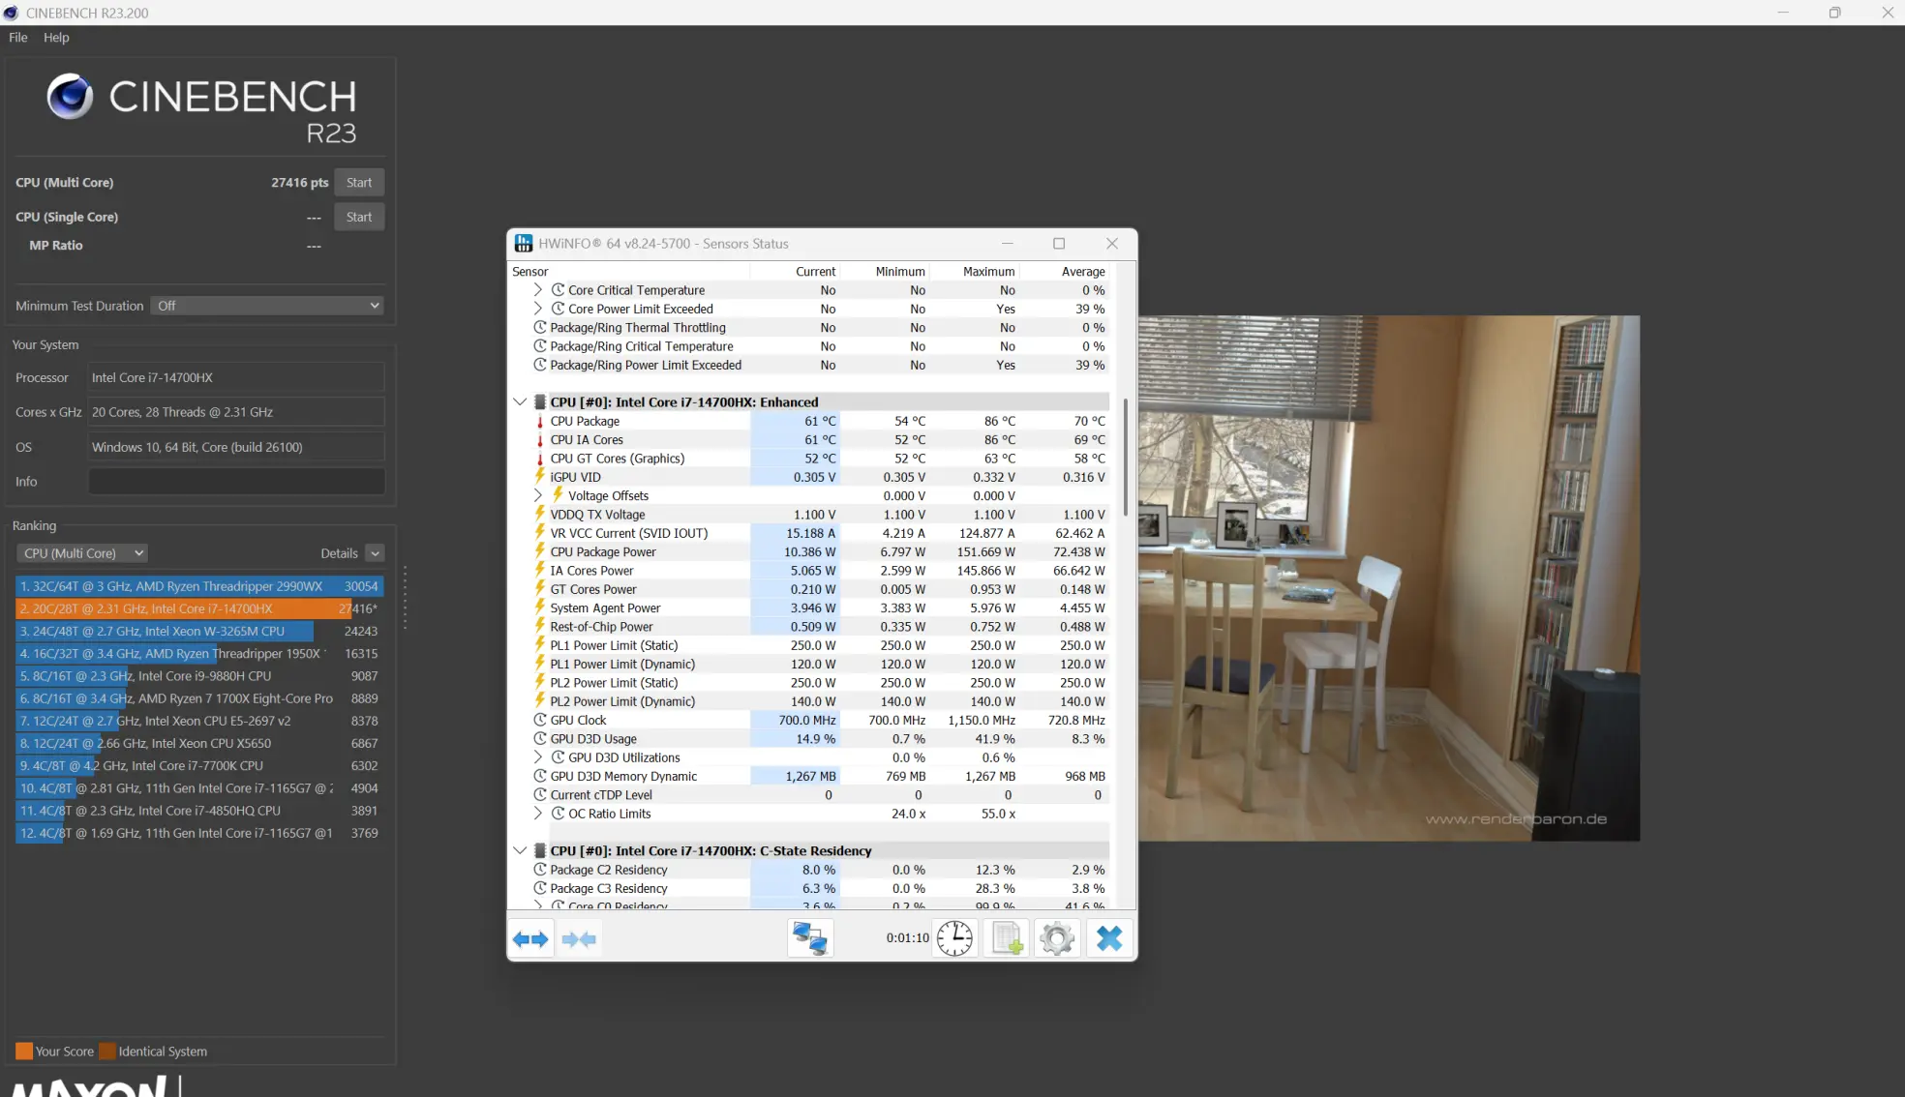
Task: Click the chip icon beside C-State Residency header
Action: tap(540, 851)
